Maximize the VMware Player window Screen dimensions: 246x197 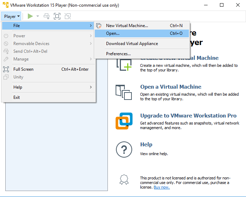[222, 5]
